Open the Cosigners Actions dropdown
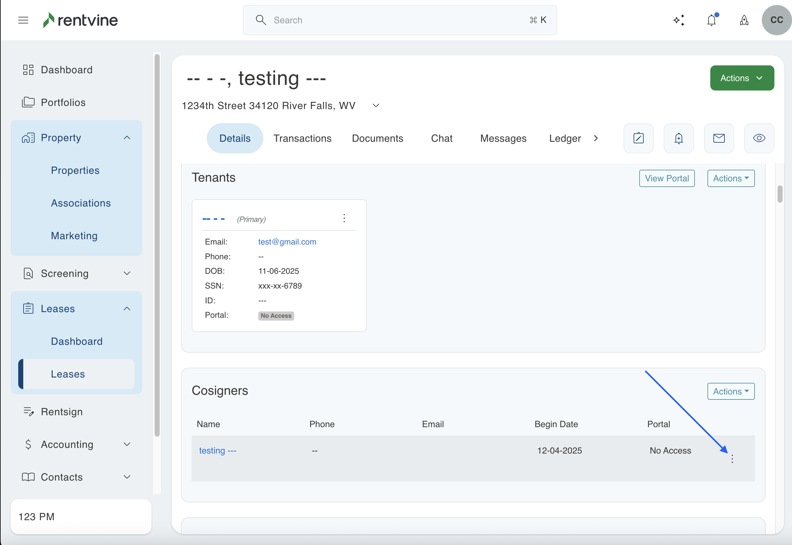This screenshot has width=792, height=545. pyautogui.click(x=730, y=391)
